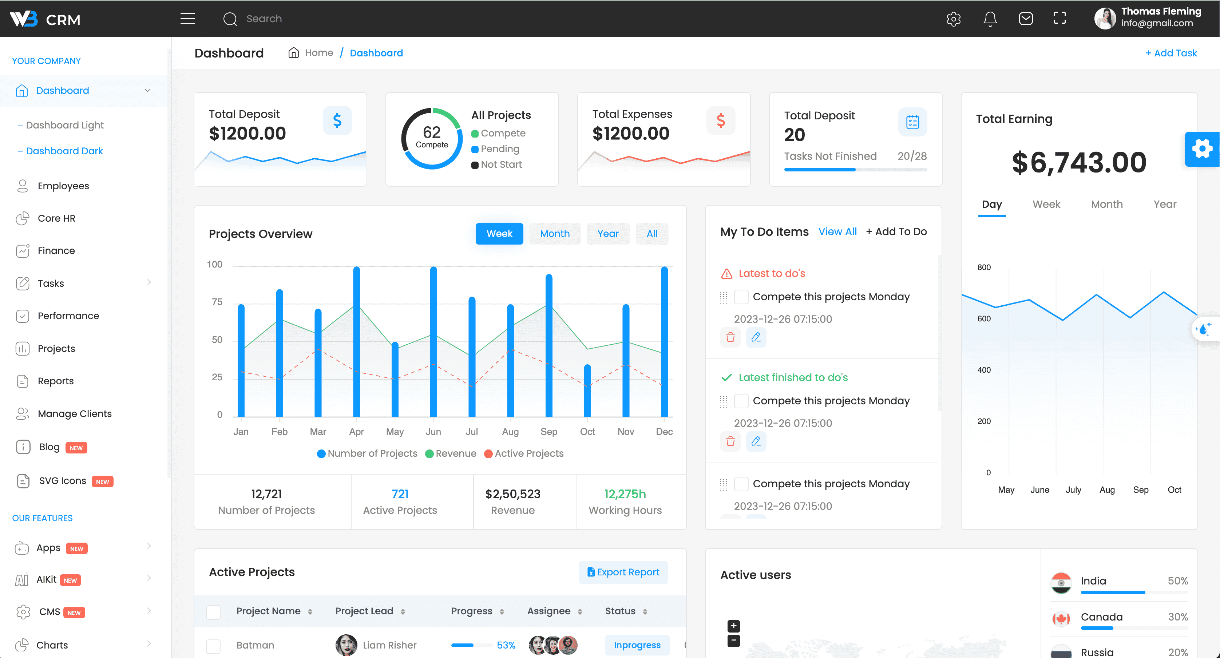Open the mail envelope icon
This screenshot has height=658, width=1220.
tap(1026, 19)
